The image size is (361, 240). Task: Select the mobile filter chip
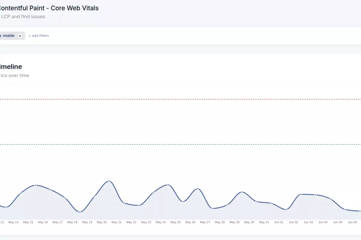pos(9,36)
